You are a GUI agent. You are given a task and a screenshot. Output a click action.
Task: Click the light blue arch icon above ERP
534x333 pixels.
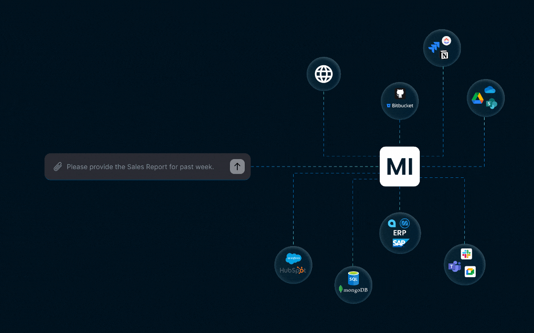(x=392, y=223)
